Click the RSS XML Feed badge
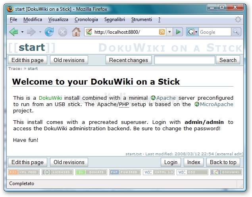 tap(24, 172)
